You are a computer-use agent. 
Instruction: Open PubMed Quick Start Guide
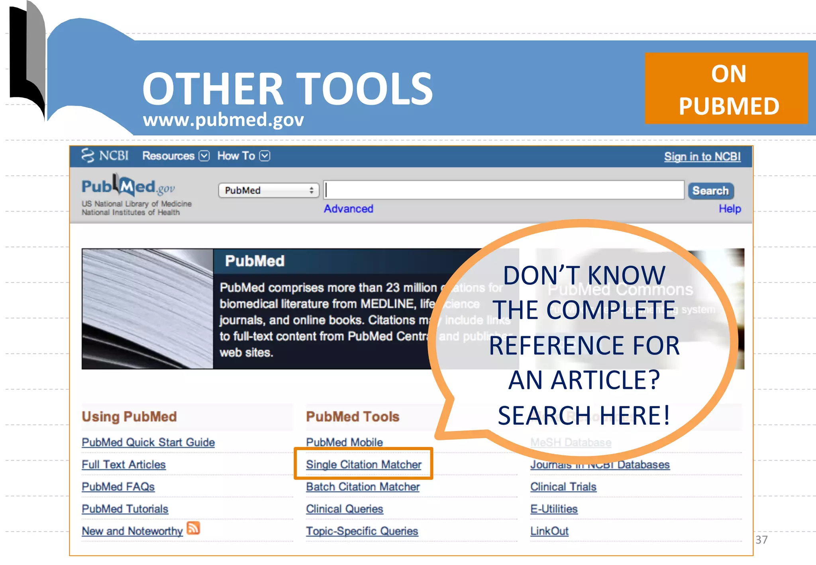coord(148,442)
